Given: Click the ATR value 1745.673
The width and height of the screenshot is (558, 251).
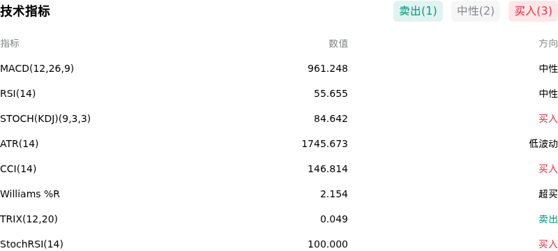Looking at the screenshot, I should click(x=324, y=144).
